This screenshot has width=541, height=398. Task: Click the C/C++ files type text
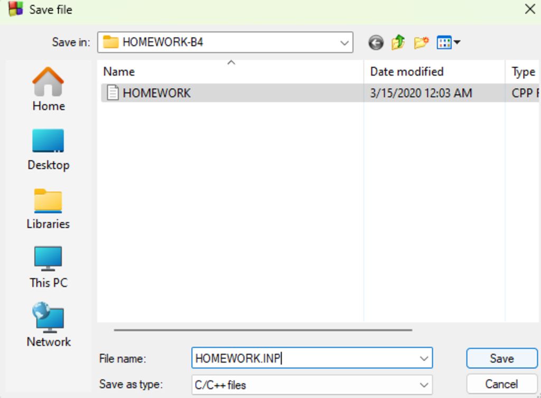(220, 385)
